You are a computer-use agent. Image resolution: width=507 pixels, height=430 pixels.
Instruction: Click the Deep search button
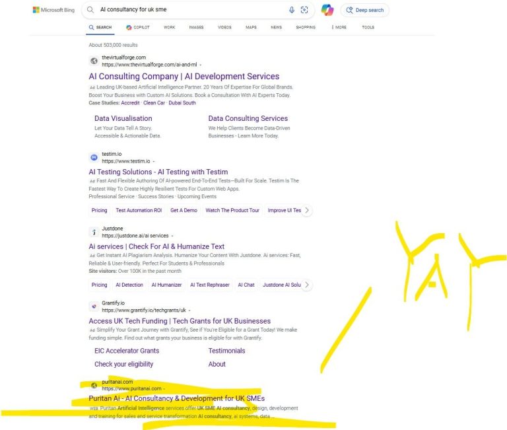[x=364, y=10]
